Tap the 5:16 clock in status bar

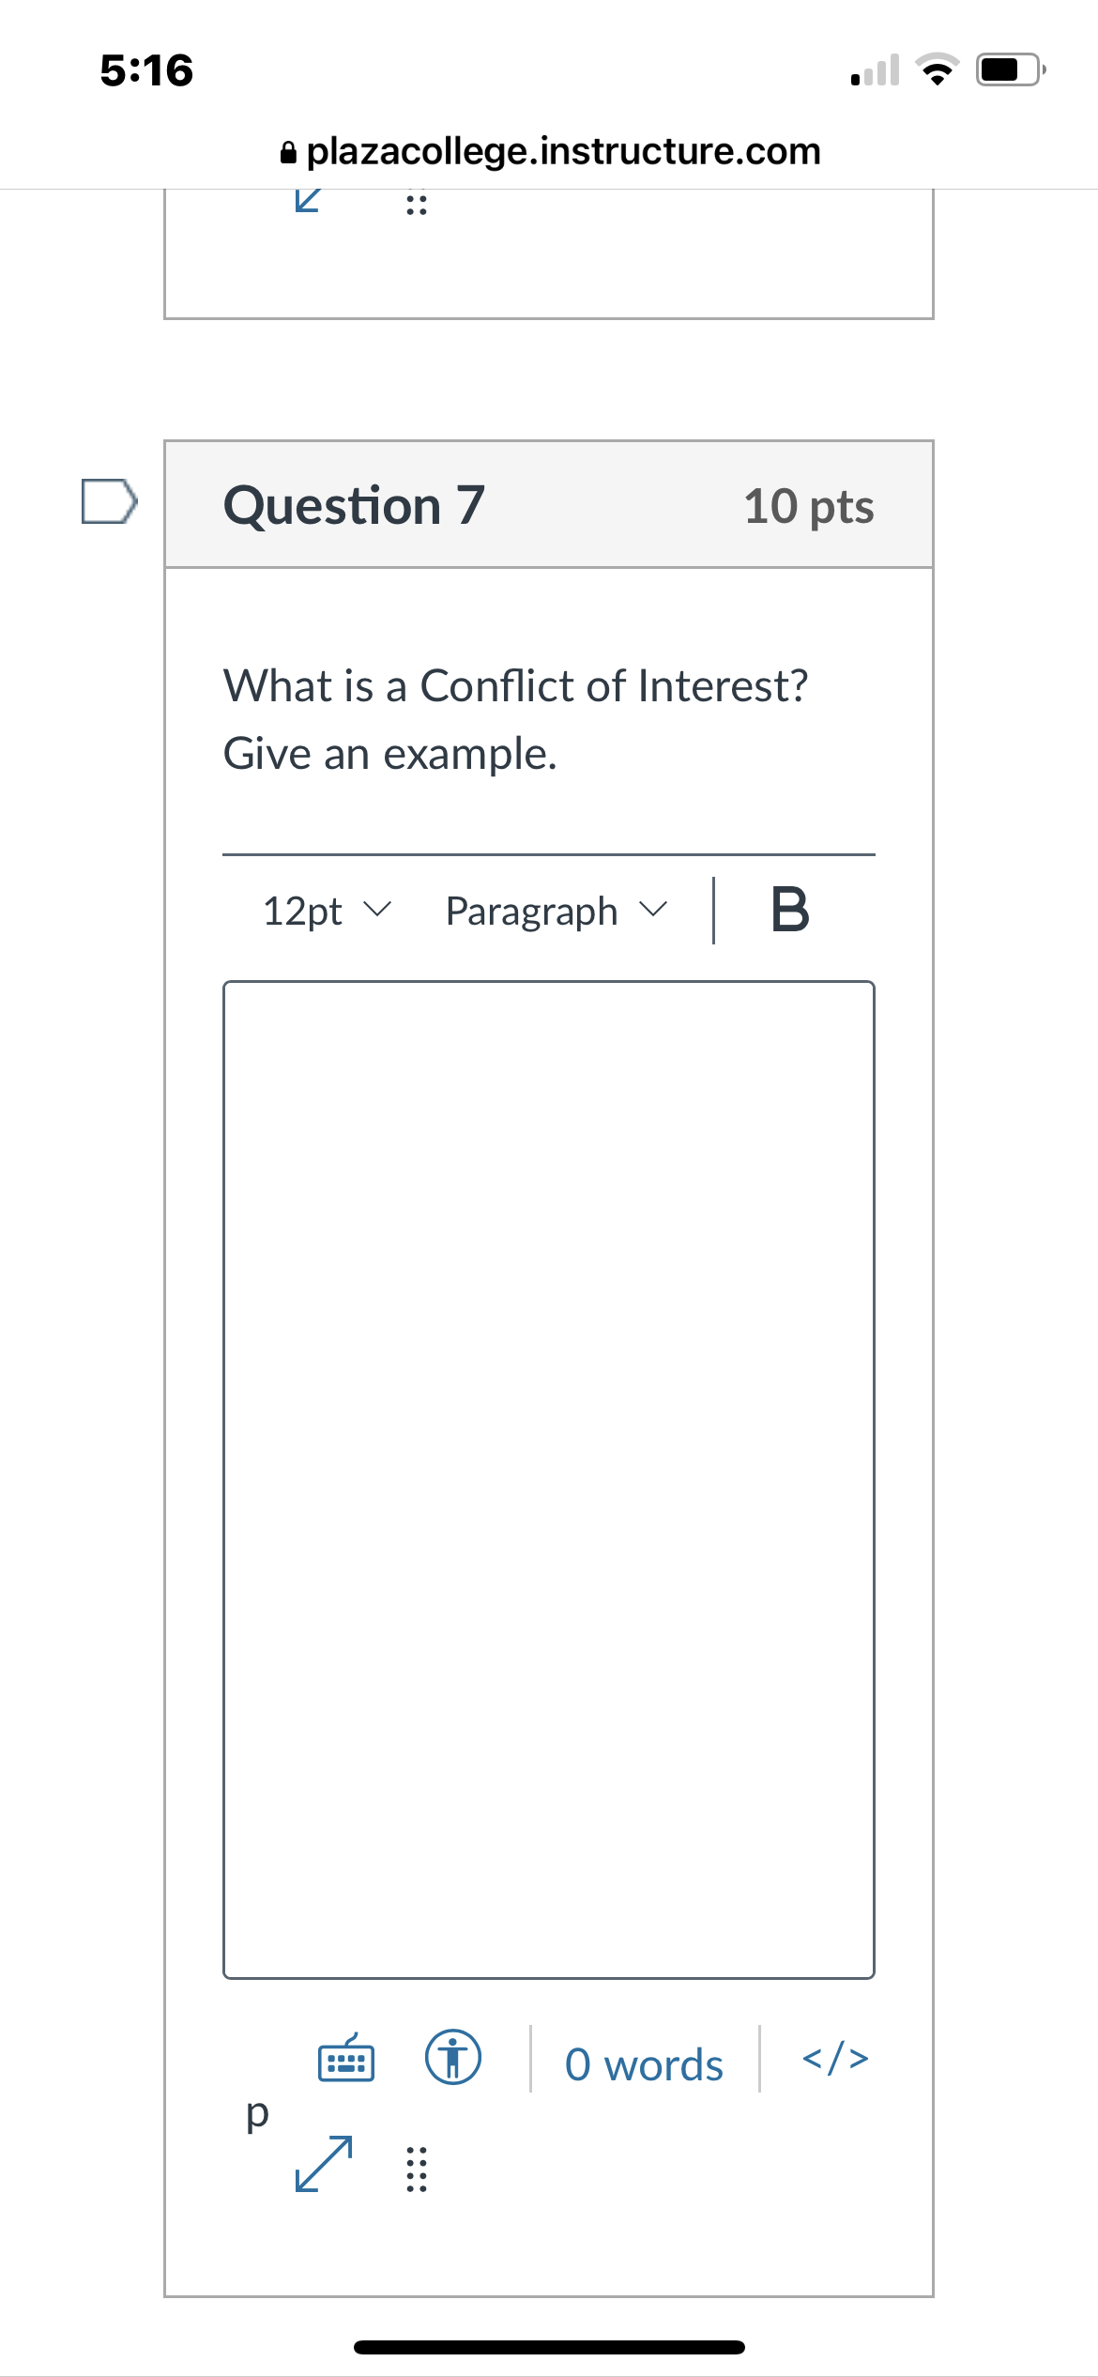coord(146,70)
